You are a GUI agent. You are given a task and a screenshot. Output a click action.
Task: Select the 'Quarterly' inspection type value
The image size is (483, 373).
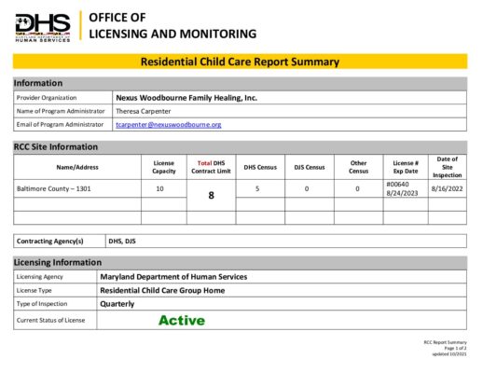pyautogui.click(x=117, y=304)
